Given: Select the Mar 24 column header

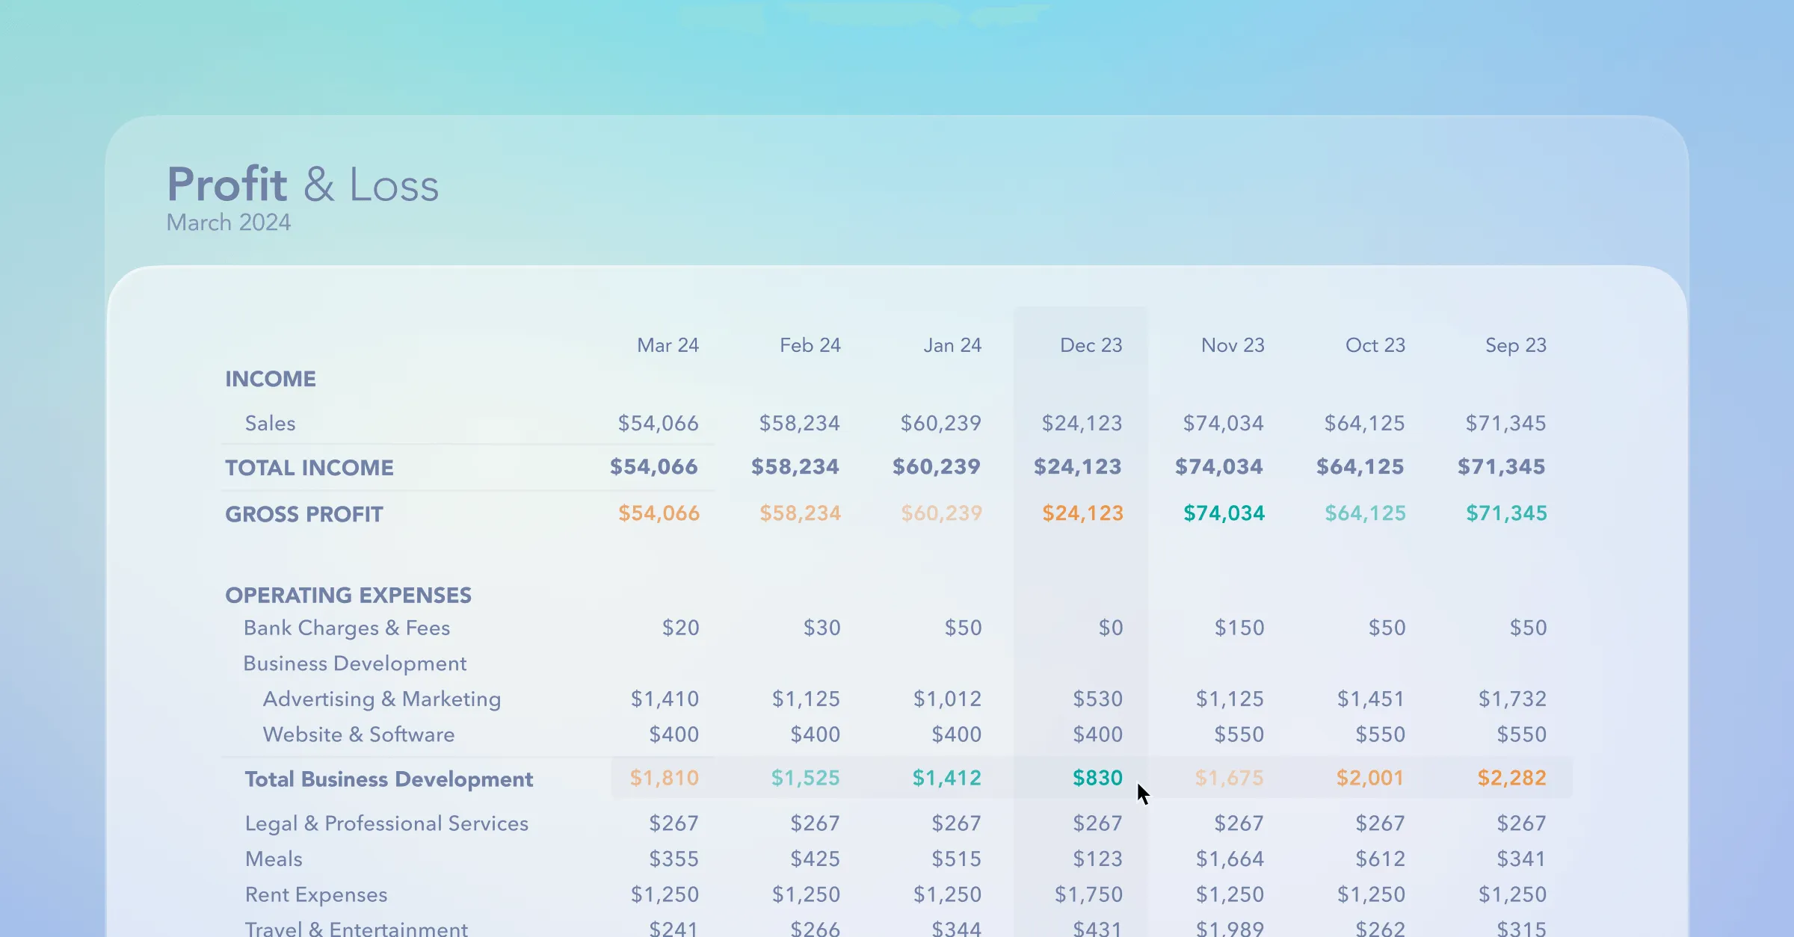Looking at the screenshot, I should click(x=668, y=345).
